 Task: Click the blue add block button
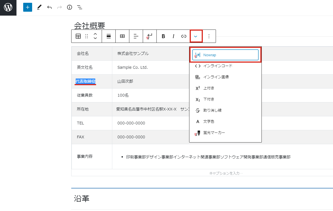pos(27,8)
